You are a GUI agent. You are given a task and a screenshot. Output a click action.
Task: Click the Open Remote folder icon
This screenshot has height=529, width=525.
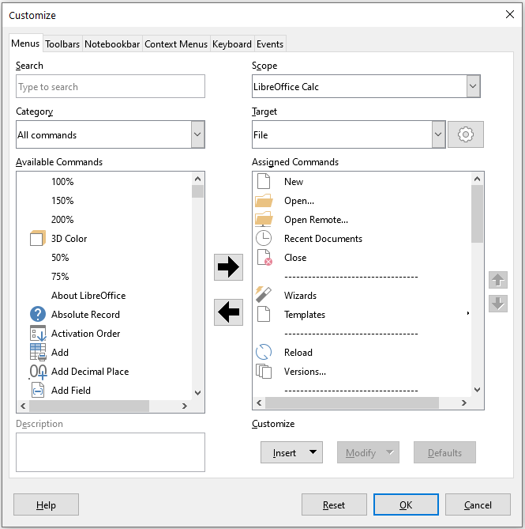[x=264, y=219]
